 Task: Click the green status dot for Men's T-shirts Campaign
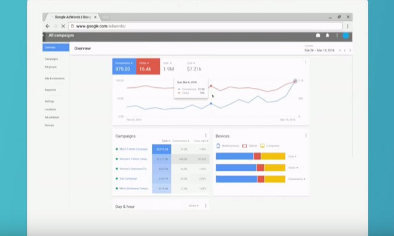tap(116, 149)
